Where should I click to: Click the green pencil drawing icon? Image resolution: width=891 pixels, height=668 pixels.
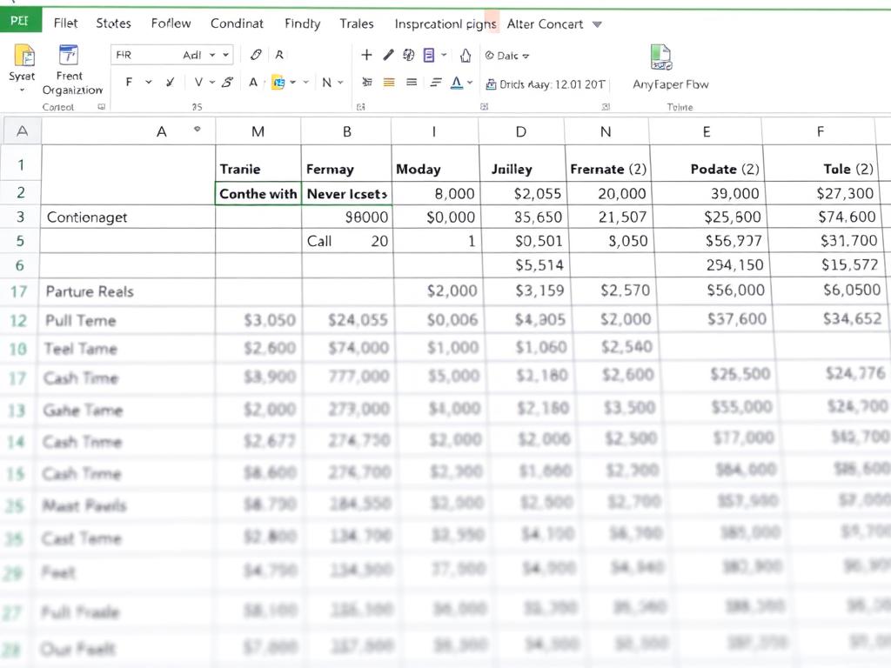coord(389,55)
